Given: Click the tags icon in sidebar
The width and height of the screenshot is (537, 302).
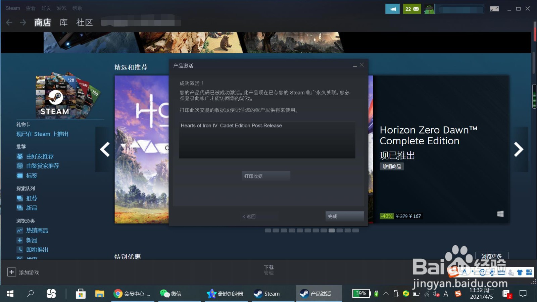Looking at the screenshot, I should click(x=20, y=175).
